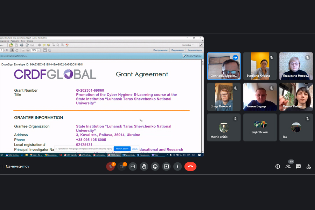Select Людмила Новос... video tile

[296, 66]
